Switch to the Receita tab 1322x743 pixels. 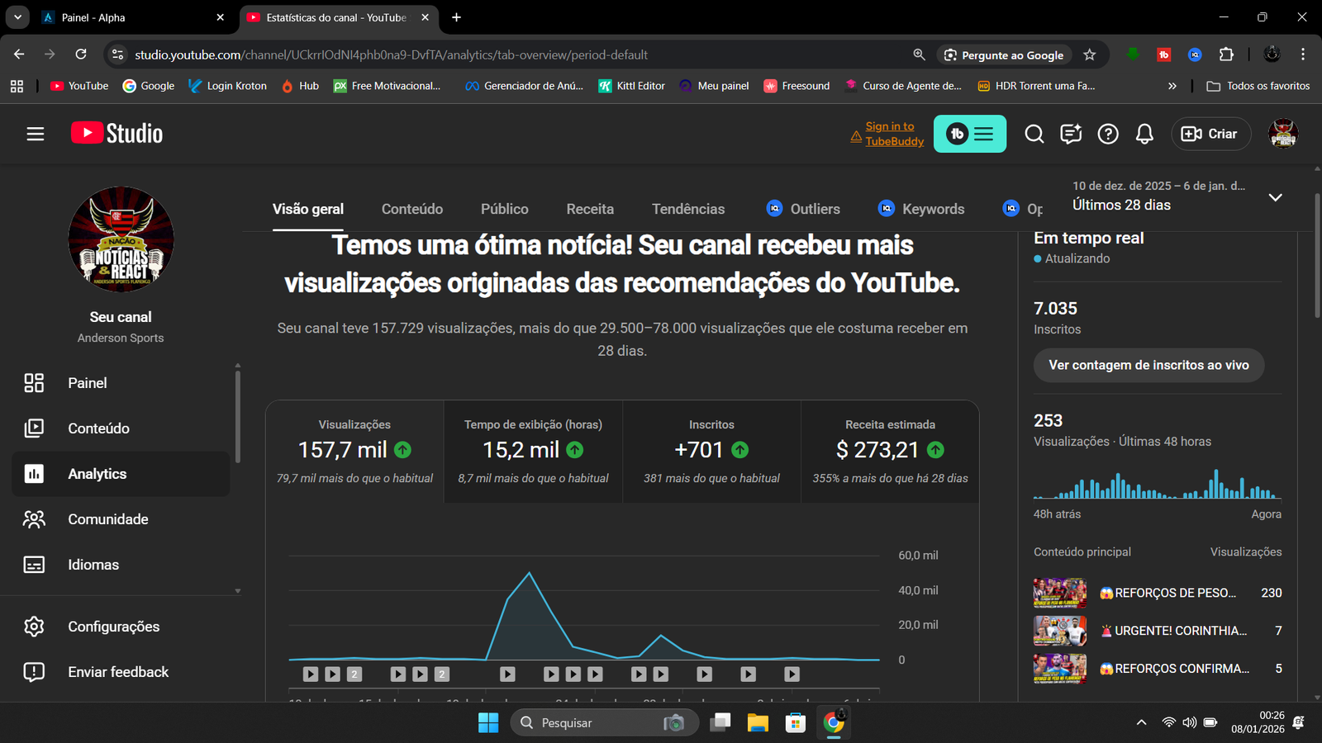(590, 209)
